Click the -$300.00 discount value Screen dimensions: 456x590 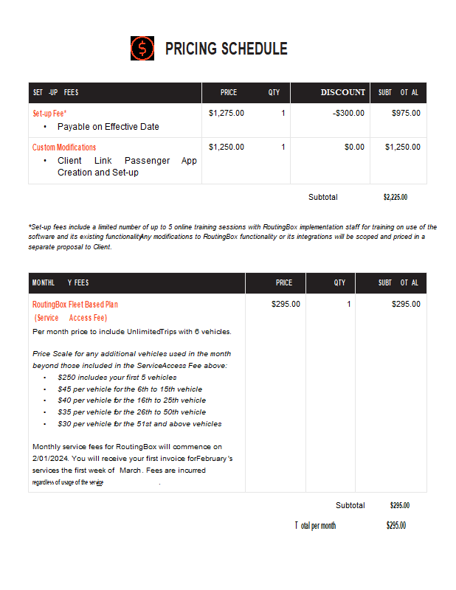(348, 114)
